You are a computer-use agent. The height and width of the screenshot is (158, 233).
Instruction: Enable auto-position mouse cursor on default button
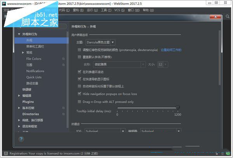(x=80, y=86)
